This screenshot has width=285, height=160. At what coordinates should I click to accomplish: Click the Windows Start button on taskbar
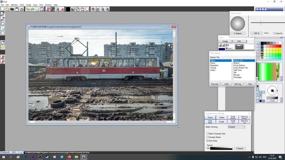tap(4, 157)
